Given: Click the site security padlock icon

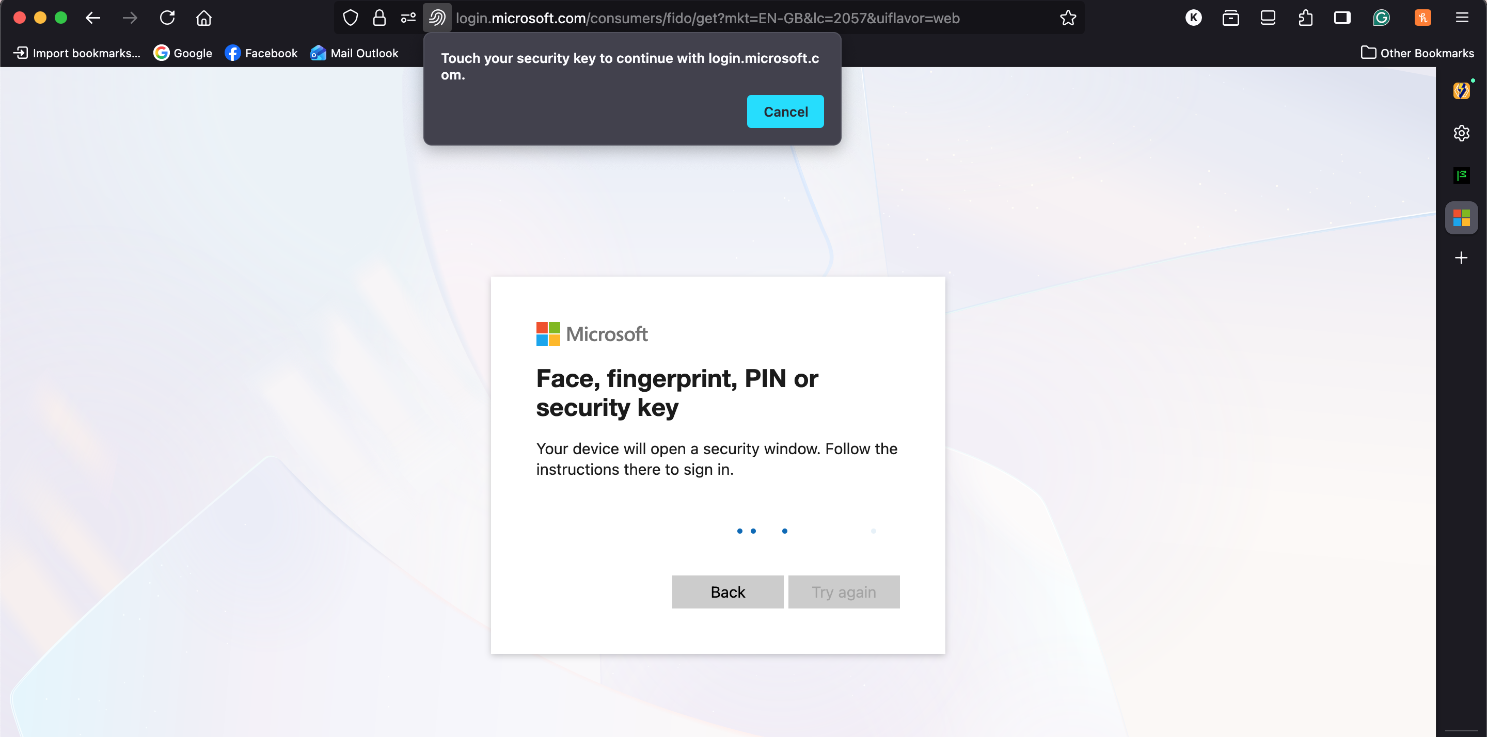Looking at the screenshot, I should (x=379, y=18).
